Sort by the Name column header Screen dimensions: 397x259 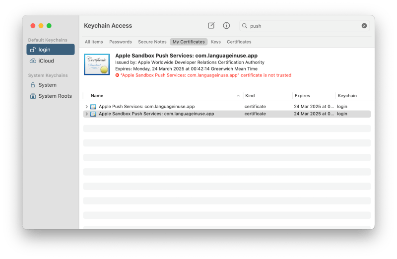97,96
